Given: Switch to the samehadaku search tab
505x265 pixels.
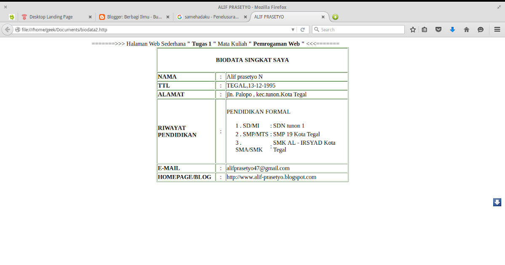Looking at the screenshot, I should click(210, 17).
